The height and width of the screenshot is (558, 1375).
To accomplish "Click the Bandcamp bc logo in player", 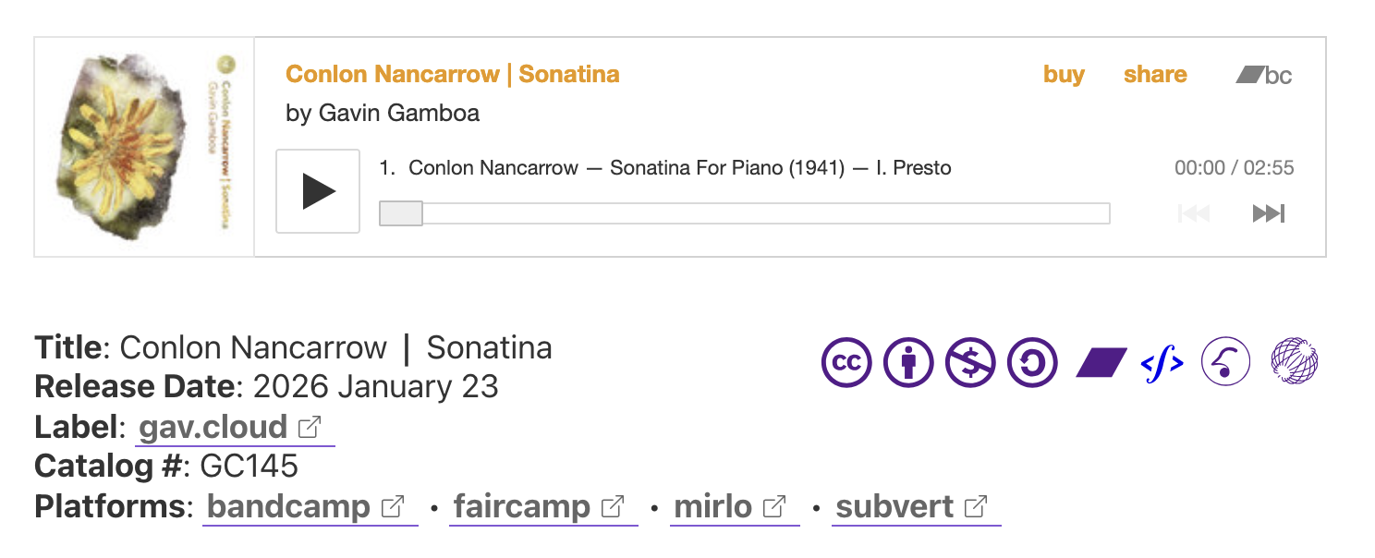I will (1264, 75).
